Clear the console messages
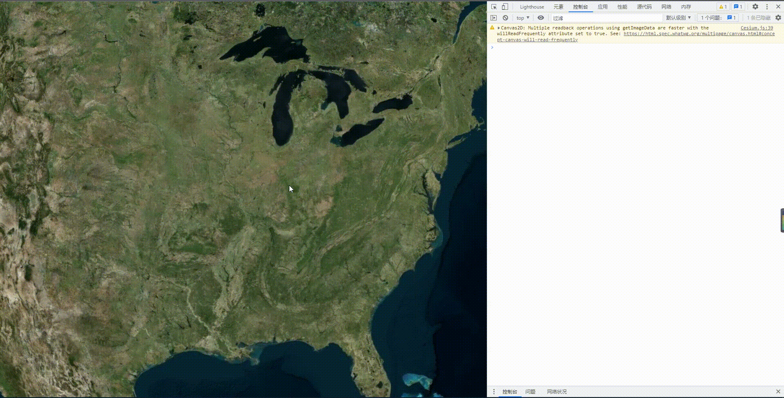This screenshot has width=784, height=398. coord(506,18)
